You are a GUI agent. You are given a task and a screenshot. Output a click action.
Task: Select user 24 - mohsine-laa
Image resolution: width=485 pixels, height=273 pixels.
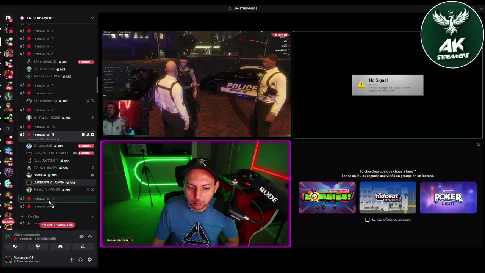pos(60,101)
